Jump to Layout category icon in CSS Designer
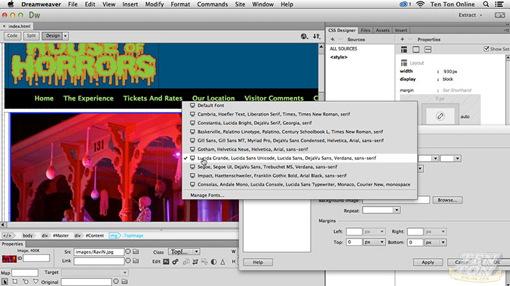The height and width of the screenshot is (286, 510). coord(404,50)
